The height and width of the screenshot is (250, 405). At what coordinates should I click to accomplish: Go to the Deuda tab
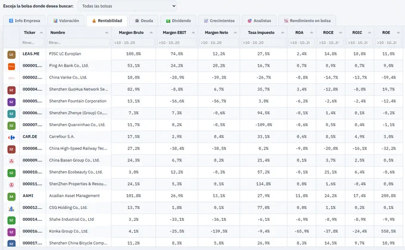144,21
